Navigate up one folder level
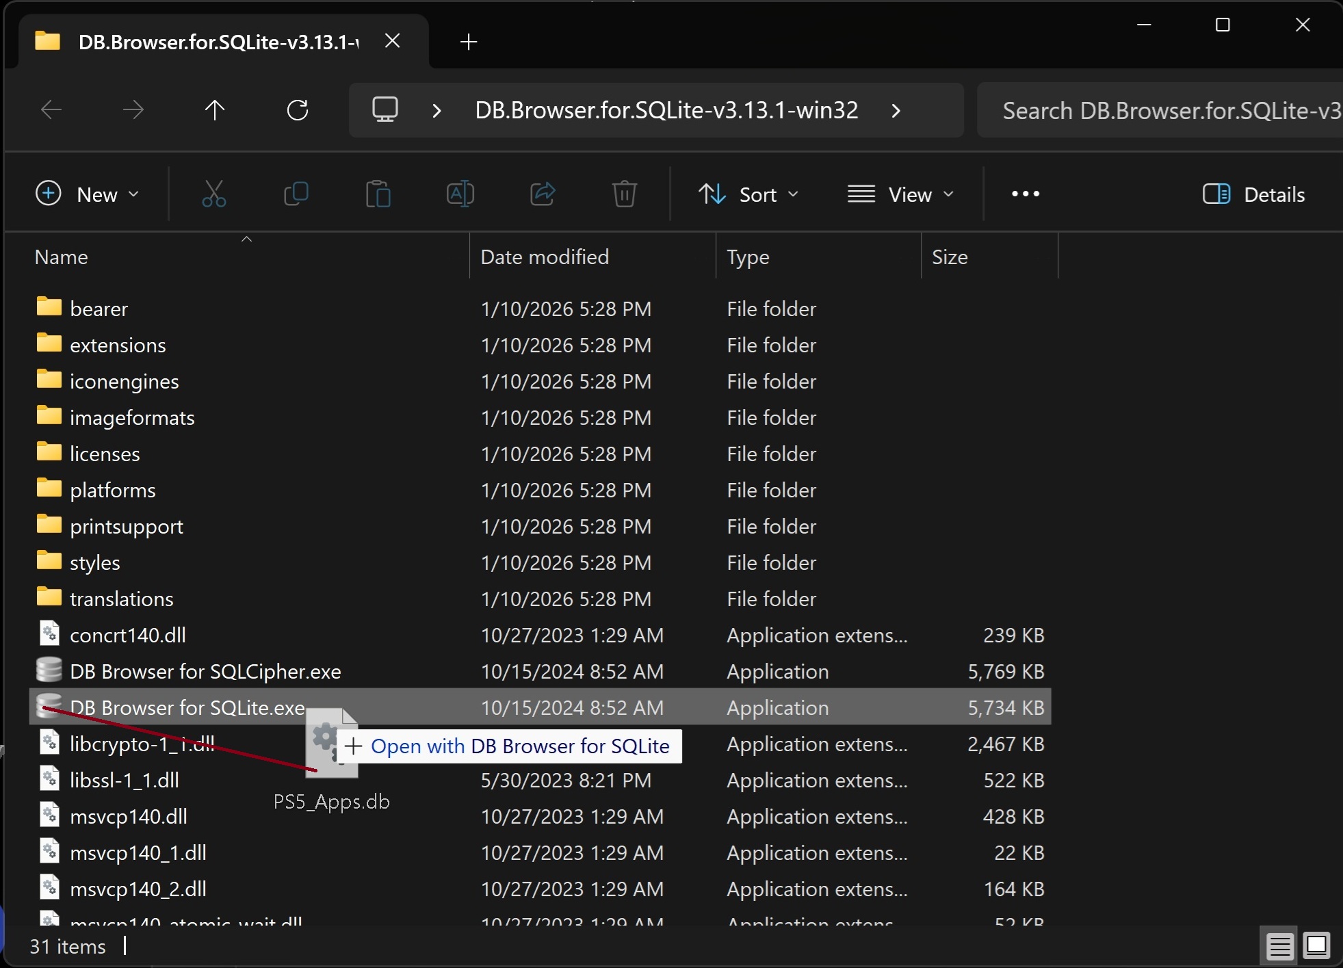This screenshot has height=968, width=1343. coord(215,109)
